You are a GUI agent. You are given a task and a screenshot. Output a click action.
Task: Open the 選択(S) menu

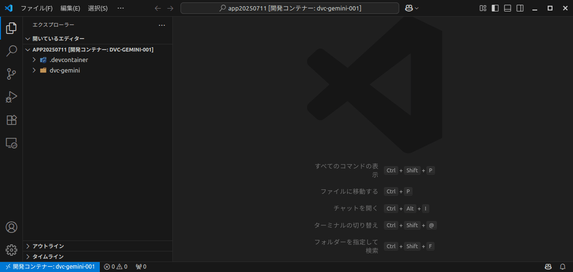coord(98,8)
